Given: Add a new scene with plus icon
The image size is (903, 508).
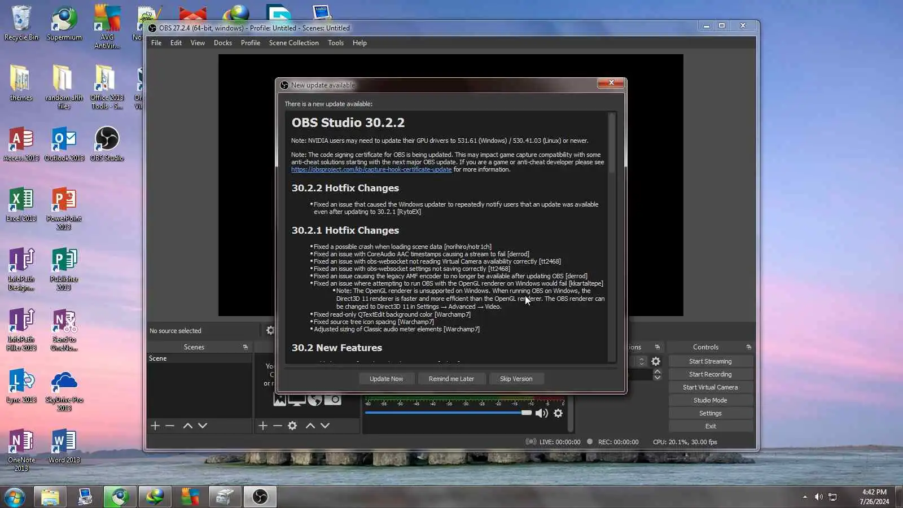Looking at the screenshot, I should [x=155, y=426].
